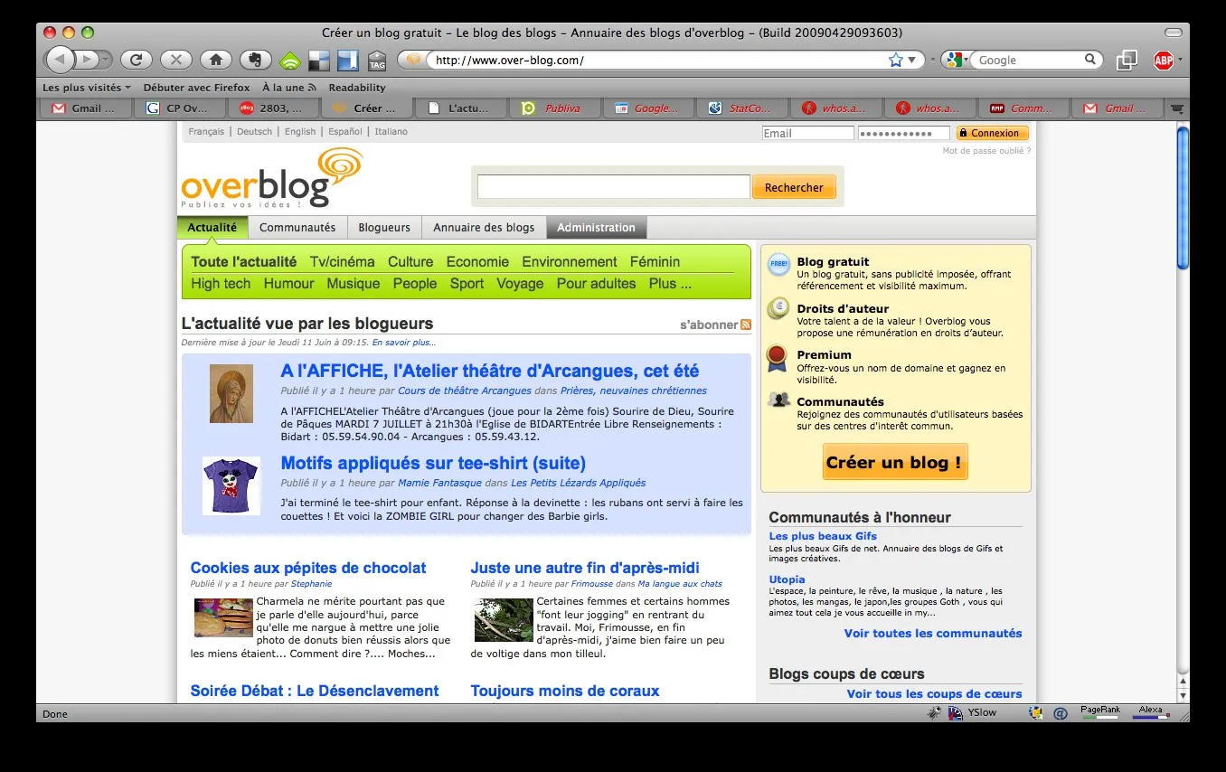Switch to the StatCo... tab

click(742, 108)
